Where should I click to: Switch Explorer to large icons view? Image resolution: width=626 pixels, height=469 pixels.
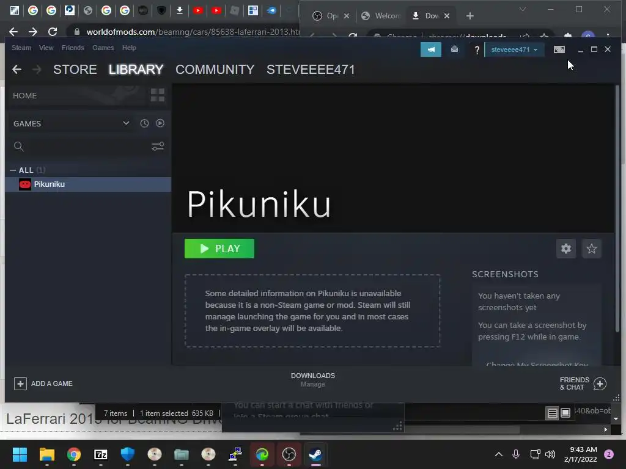coord(565,413)
